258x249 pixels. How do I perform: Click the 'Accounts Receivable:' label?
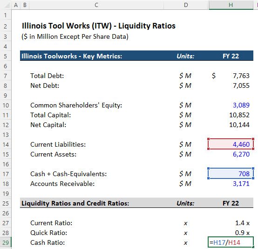point(62,184)
